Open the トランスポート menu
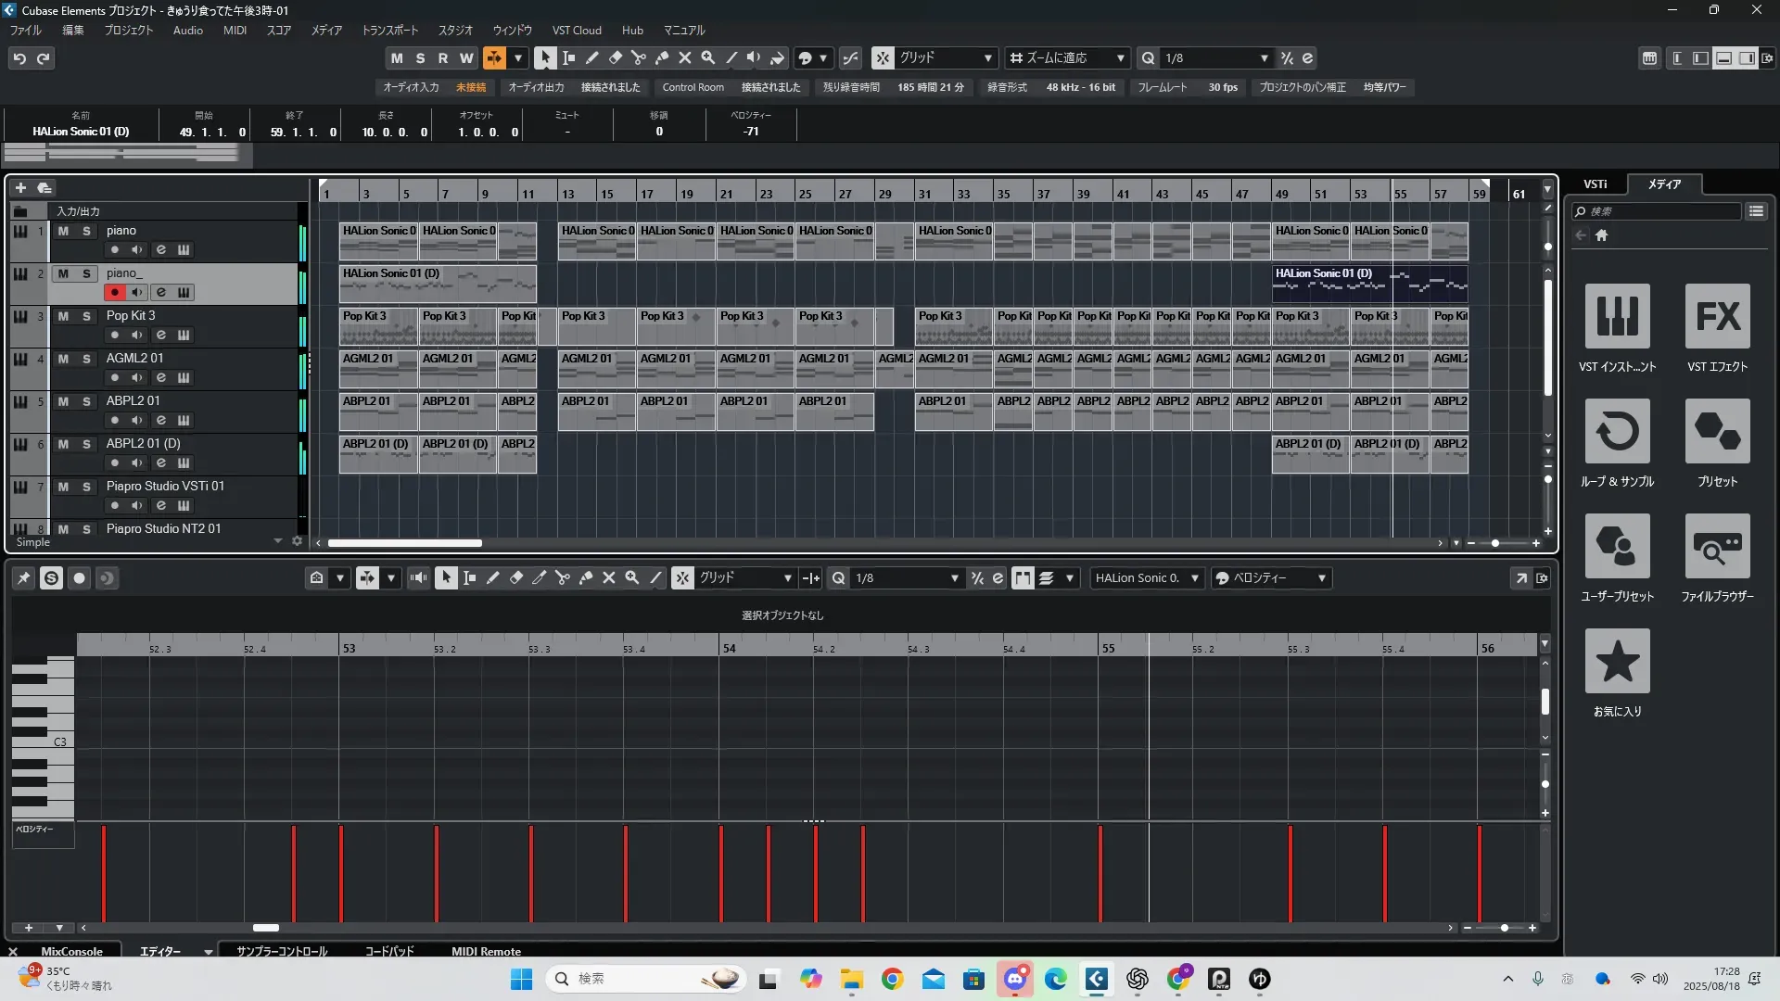Viewport: 1780px width, 1001px height. pyautogui.click(x=389, y=31)
